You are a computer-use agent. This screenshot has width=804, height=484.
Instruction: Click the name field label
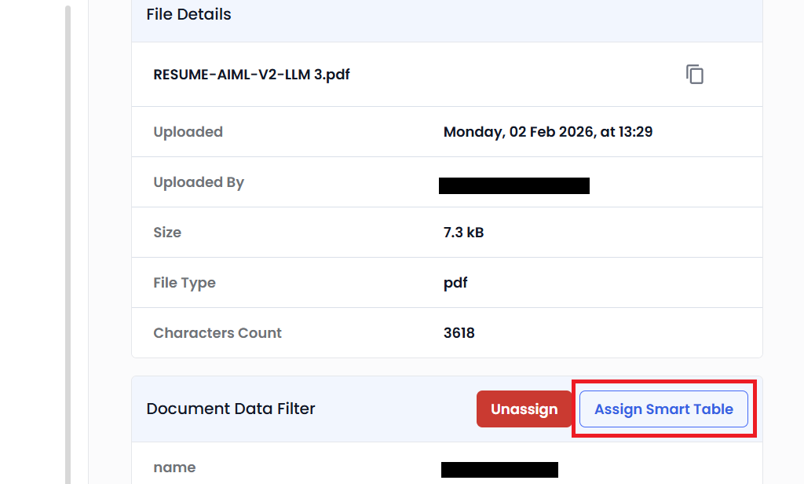point(174,467)
